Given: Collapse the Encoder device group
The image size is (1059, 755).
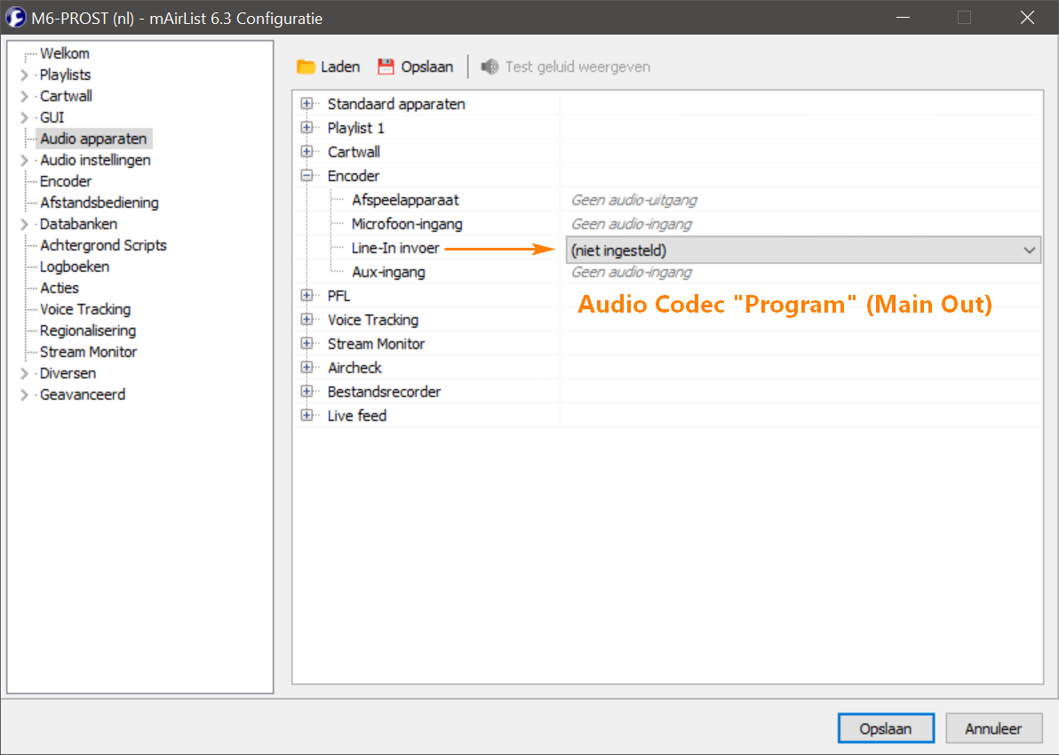Looking at the screenshot, I should [x=307, y=176].
